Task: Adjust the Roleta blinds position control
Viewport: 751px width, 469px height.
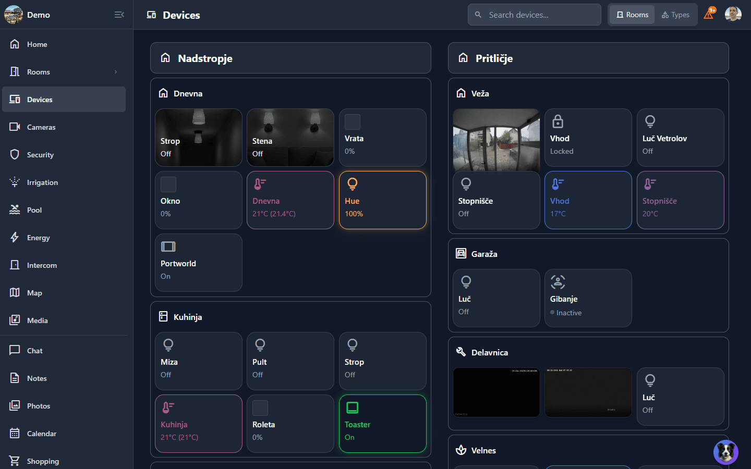Action: 290,424
